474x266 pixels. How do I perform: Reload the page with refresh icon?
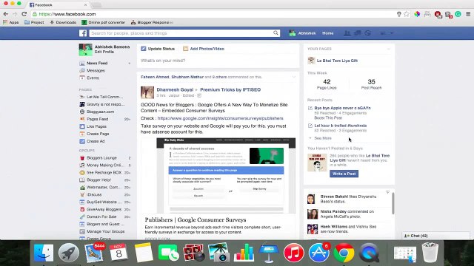[24, 14]
